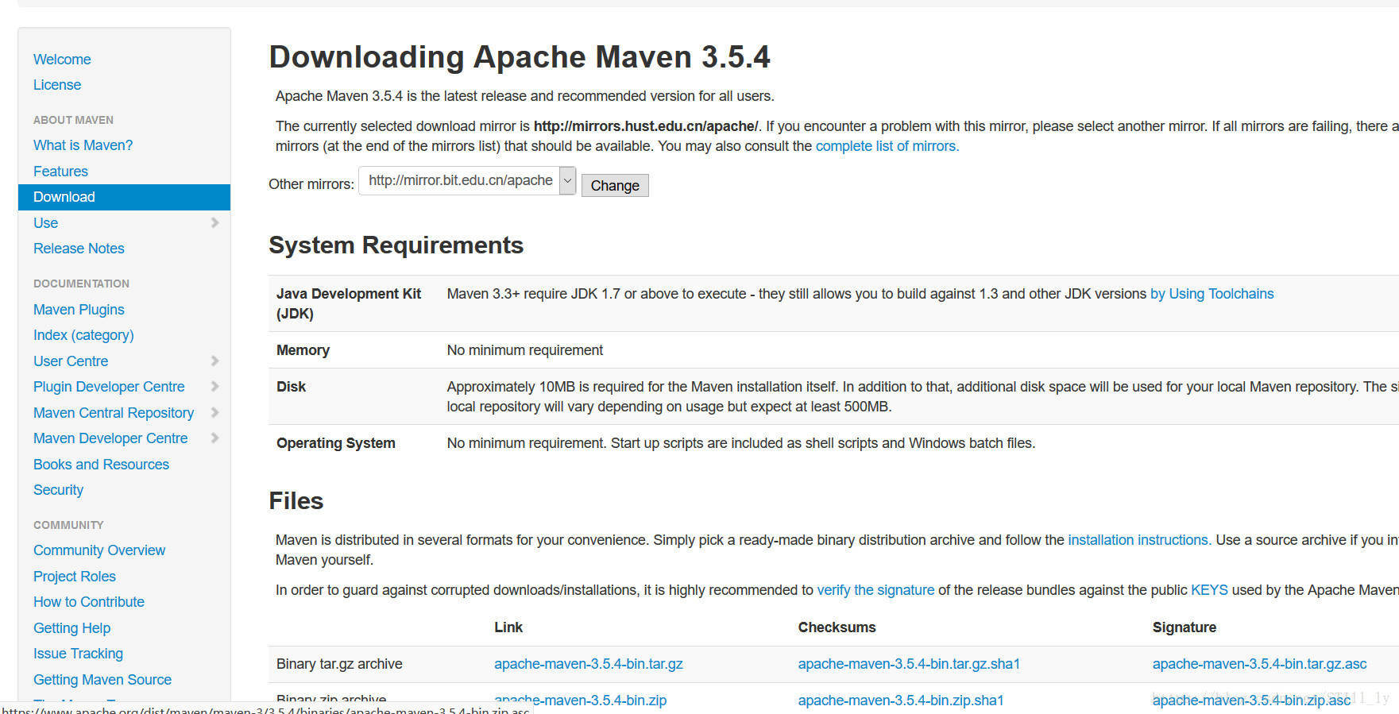Click the No minimum requirement memory value

click(525, 350)
